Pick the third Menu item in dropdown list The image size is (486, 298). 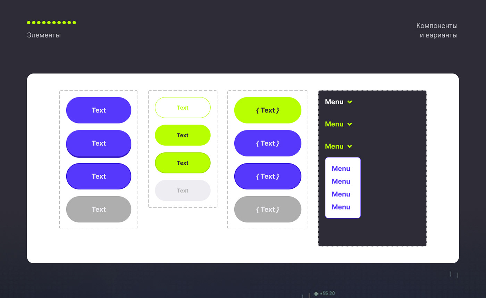tap(341, 194)
